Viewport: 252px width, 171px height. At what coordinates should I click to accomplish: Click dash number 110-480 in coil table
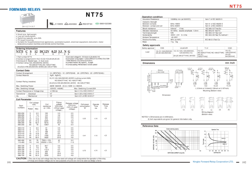pos(21,142)
